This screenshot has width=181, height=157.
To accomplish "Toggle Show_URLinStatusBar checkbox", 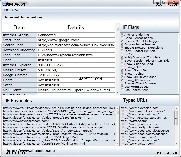I will click(122, 77).
